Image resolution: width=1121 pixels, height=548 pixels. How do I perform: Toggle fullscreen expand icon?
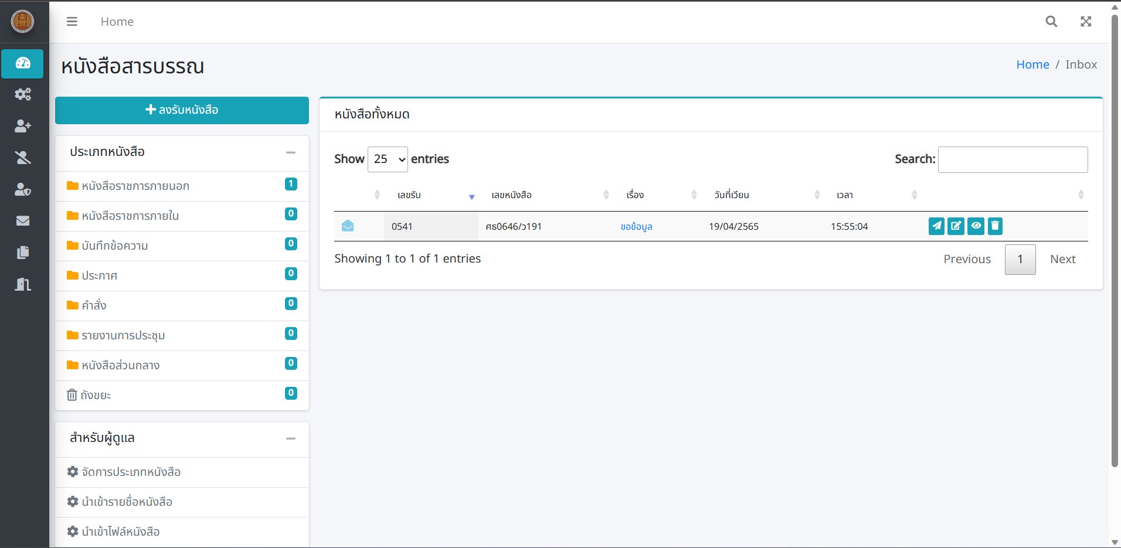tap(1086, 22)
